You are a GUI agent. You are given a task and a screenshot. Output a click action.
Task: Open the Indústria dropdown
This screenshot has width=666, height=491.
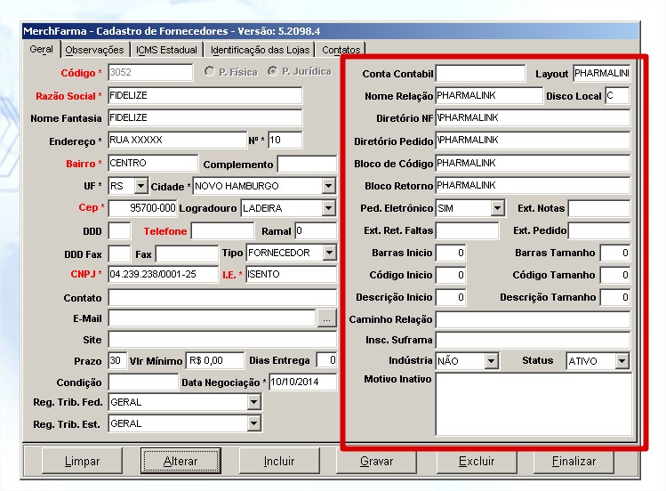coord(491,361)
